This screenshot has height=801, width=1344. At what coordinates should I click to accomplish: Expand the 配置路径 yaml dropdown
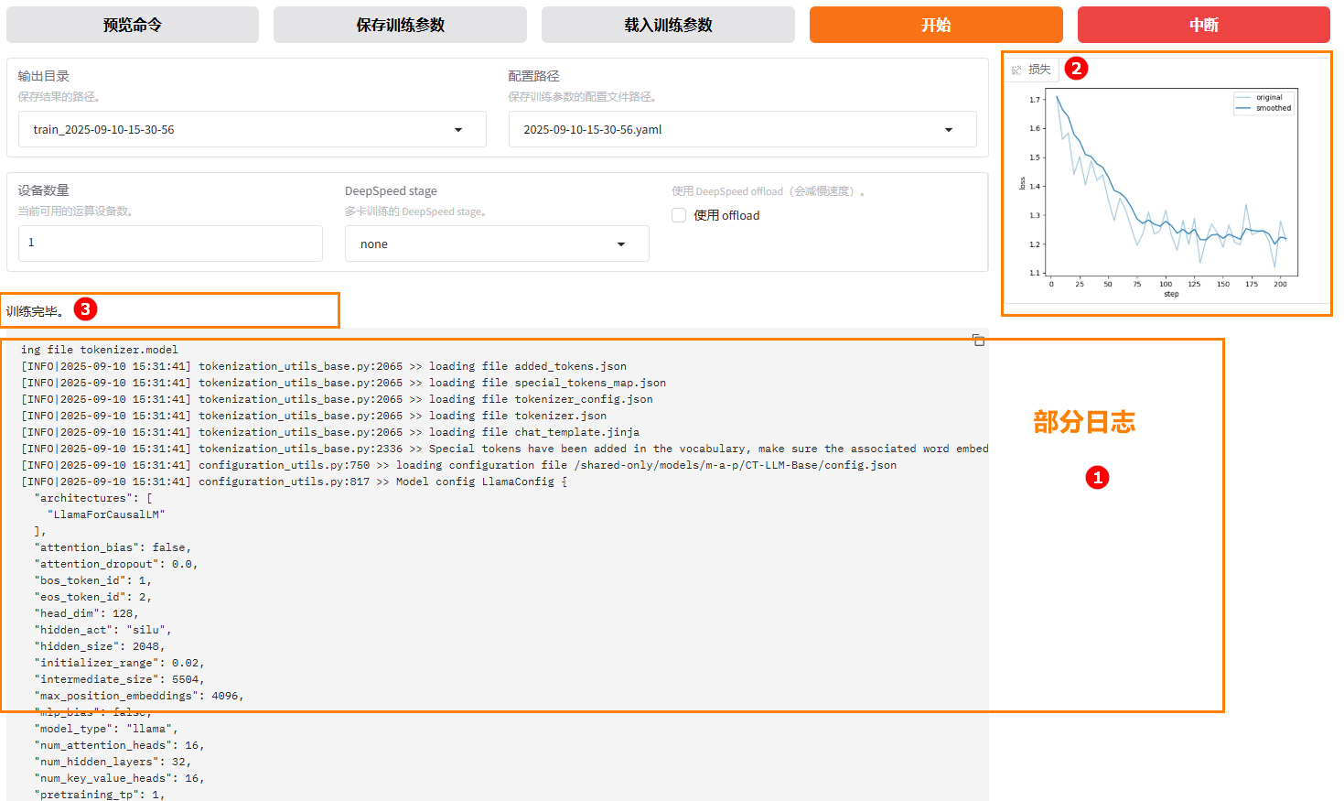coord(948,130)
